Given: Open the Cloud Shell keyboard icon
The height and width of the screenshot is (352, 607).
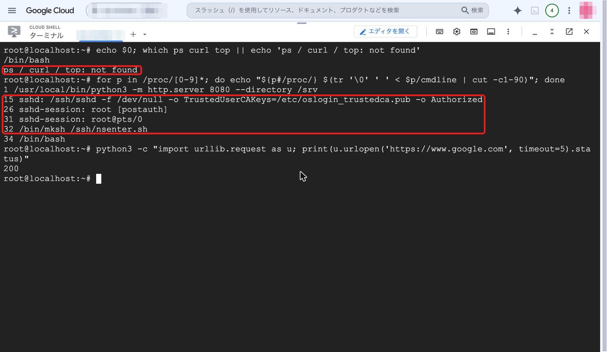Looking at the screenshot, I should [440, 31].
